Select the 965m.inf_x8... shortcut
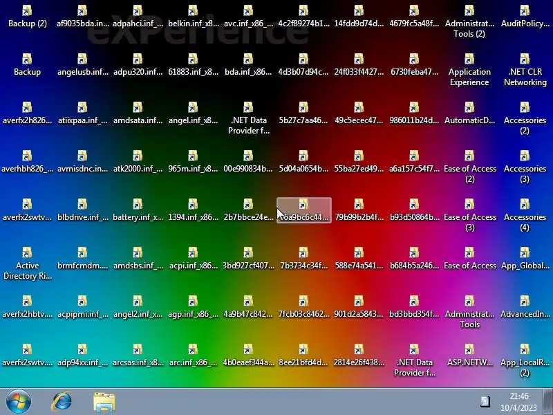The height and width of the screenshot is (415, 553). (193, 161)
